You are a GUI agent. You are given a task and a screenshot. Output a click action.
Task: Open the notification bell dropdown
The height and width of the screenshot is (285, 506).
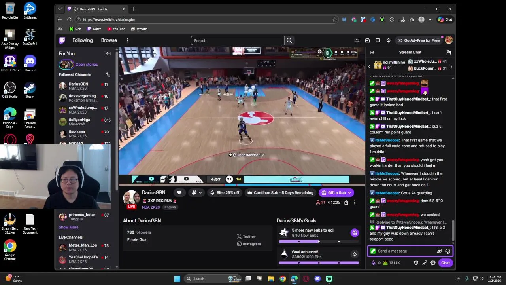(x=196, y=193)
